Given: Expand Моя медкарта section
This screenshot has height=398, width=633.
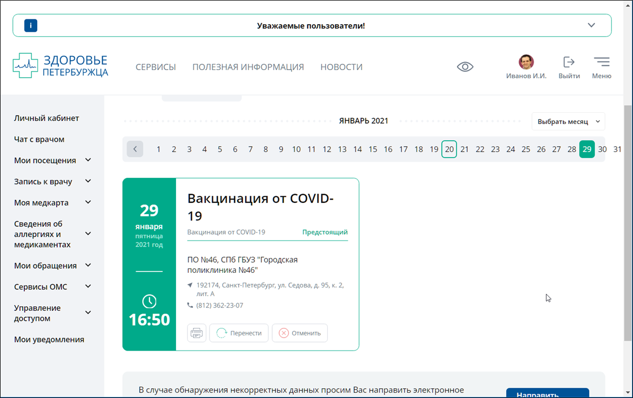Looking at the screenshot, I should click(x=88, y=202).
